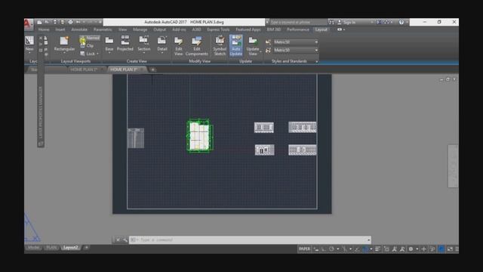Expand the command line history arrow
483x272 pixels.
click(x=368, y=240)
